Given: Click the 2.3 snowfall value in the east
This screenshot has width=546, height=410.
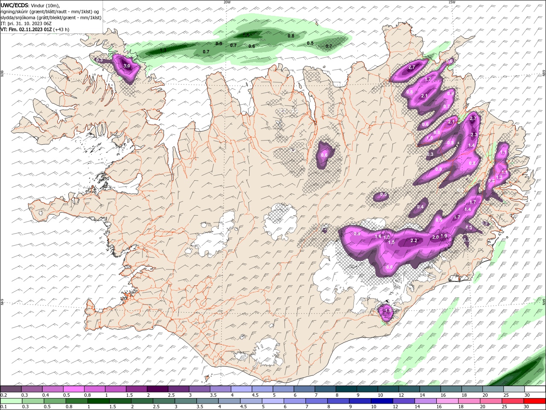Looking at the screenshot, I should tap(473, 135).
